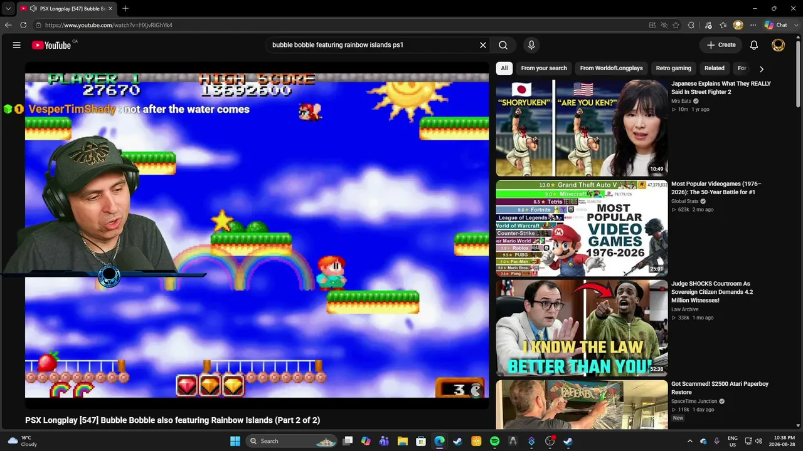Go to the YouTube home logo
The image size is (803, 451).
(51, 45)
